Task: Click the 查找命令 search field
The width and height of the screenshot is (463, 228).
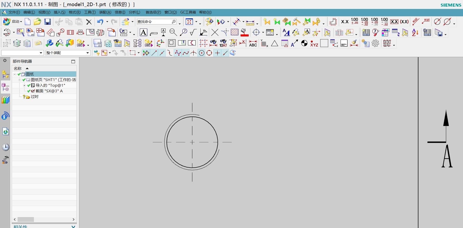Action: (x=157, y=22)
